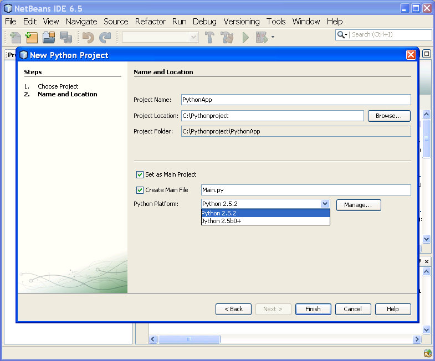This screenshot has height=361, width=435.
Task: Click the Project Folder read-only field
Action: tap(296, 131)
